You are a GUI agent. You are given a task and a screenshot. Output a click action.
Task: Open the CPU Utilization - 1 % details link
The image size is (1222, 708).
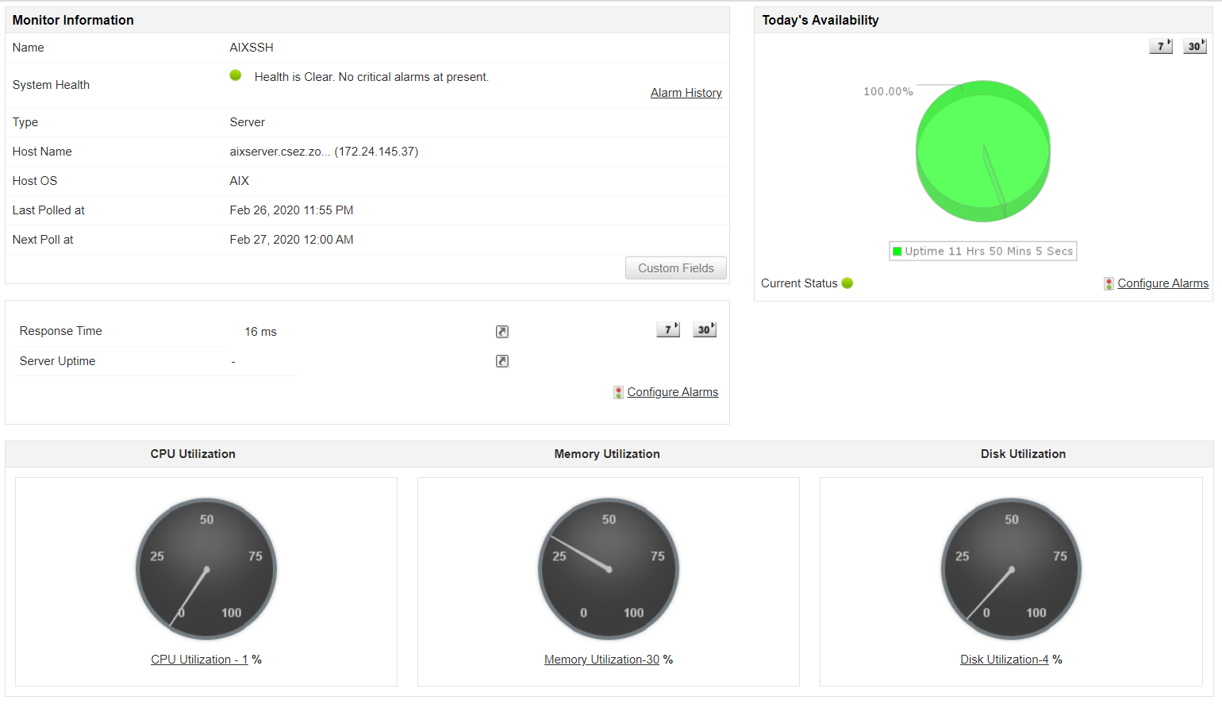tap(200, 659)
